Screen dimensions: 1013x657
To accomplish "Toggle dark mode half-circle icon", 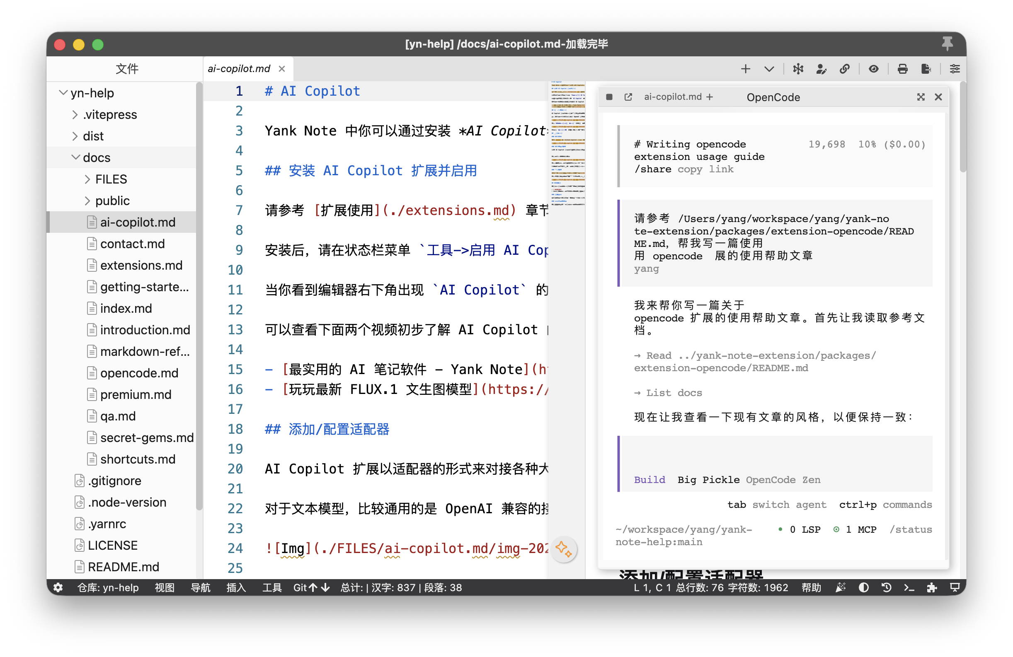I will [x=863, y=588].
